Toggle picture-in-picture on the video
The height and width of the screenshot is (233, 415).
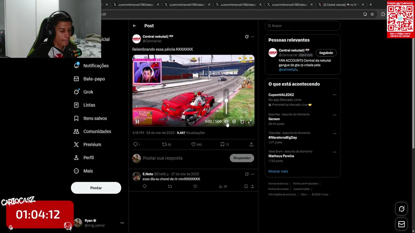pos(242,122)
